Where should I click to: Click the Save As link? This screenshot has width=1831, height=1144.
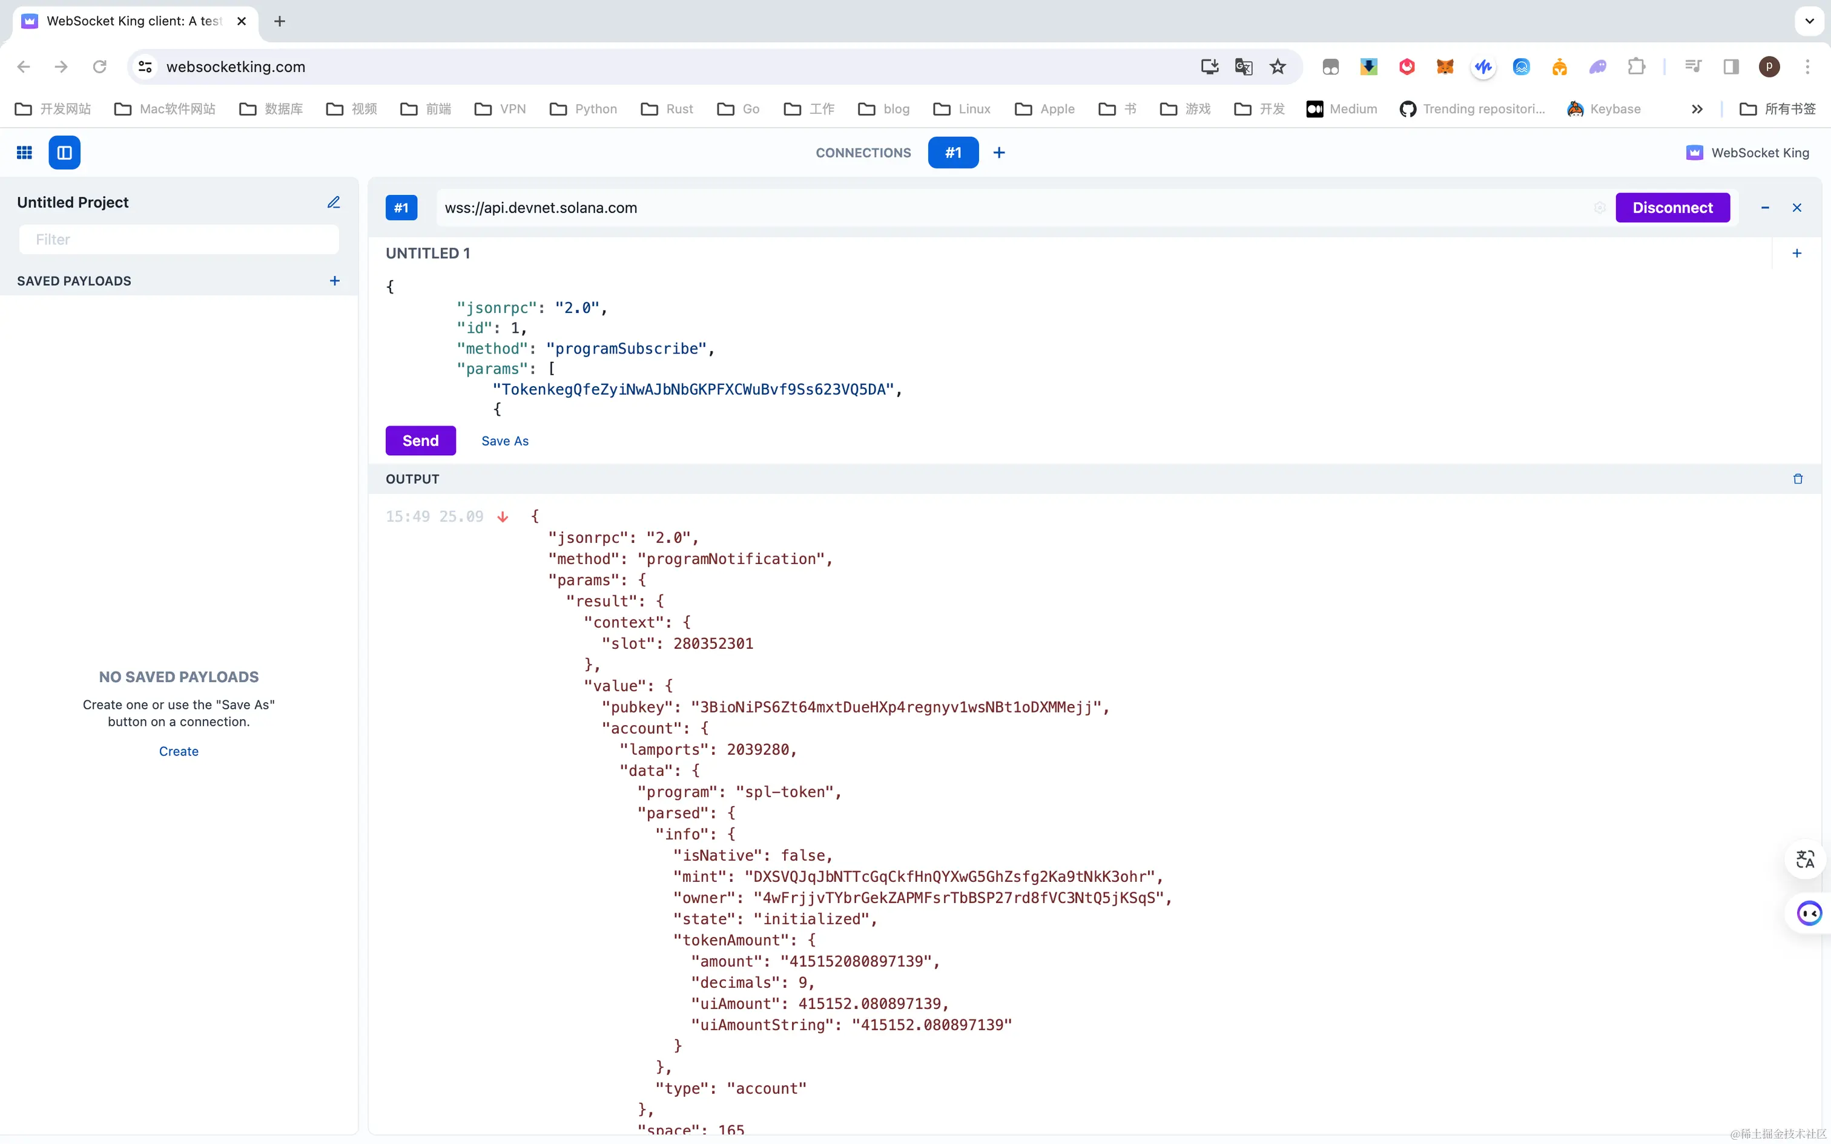pyautogui.click(x=504, y=441)
